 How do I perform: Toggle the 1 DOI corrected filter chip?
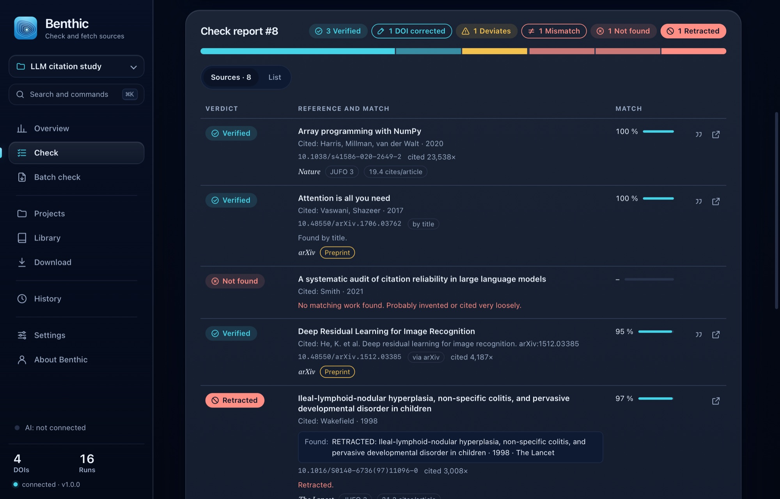tap(411, 31)
